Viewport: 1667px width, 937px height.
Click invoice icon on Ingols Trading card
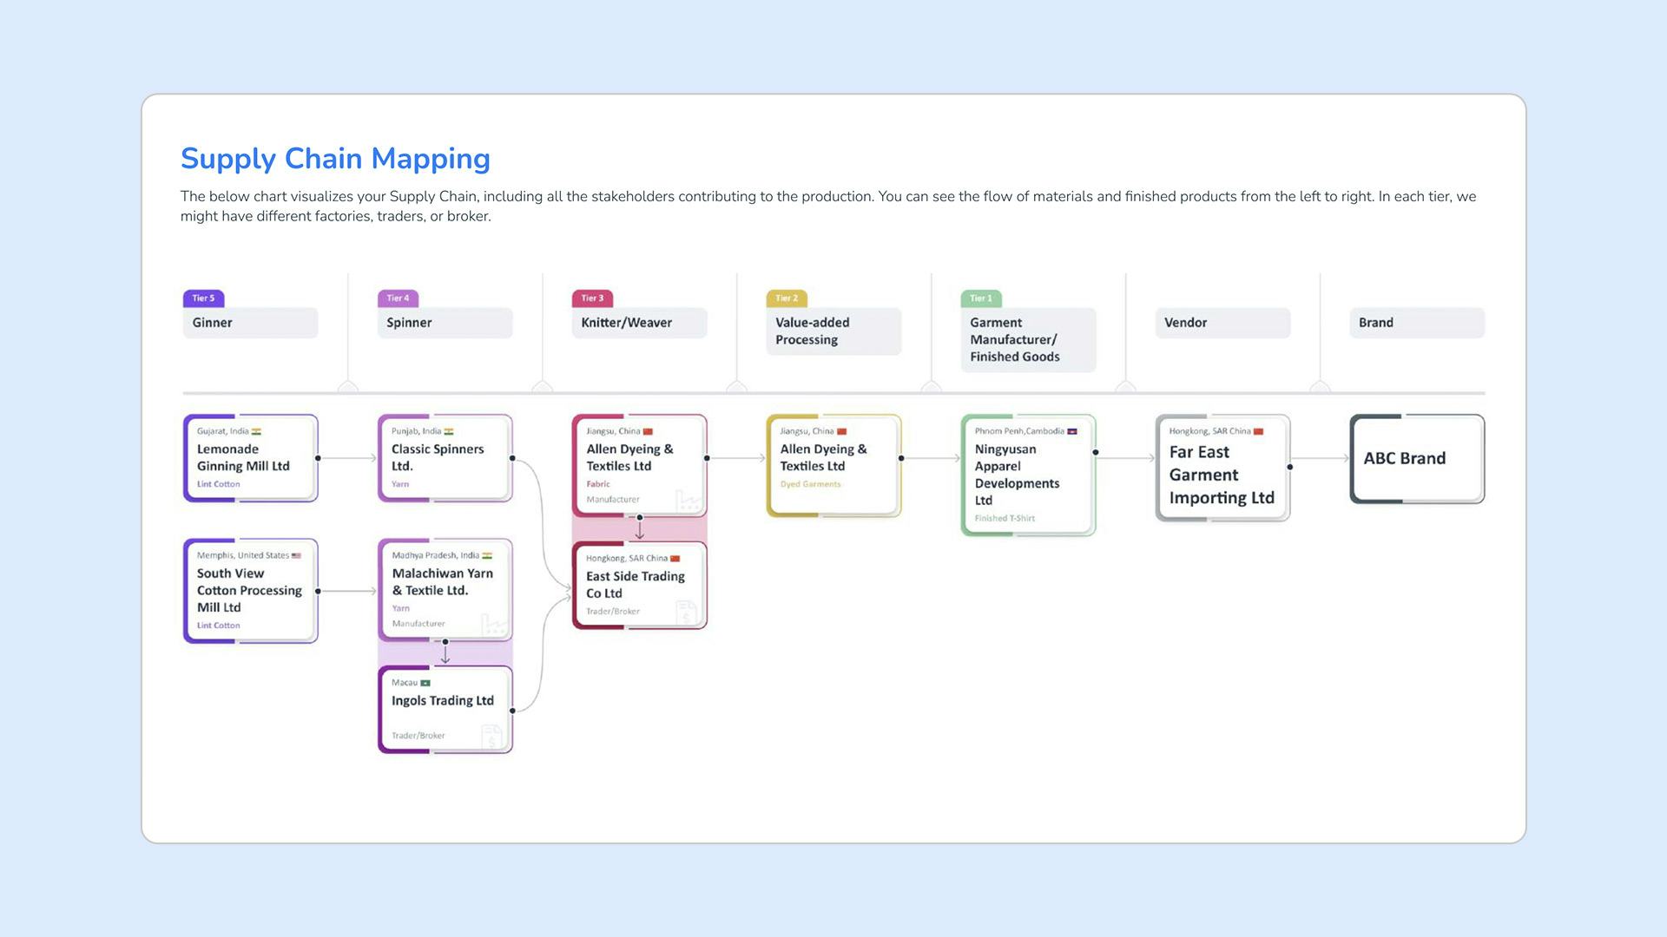pos(491,737)
